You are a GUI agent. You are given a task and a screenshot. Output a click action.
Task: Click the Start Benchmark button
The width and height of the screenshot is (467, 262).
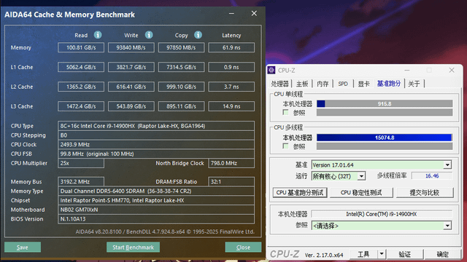click(133, 247)
